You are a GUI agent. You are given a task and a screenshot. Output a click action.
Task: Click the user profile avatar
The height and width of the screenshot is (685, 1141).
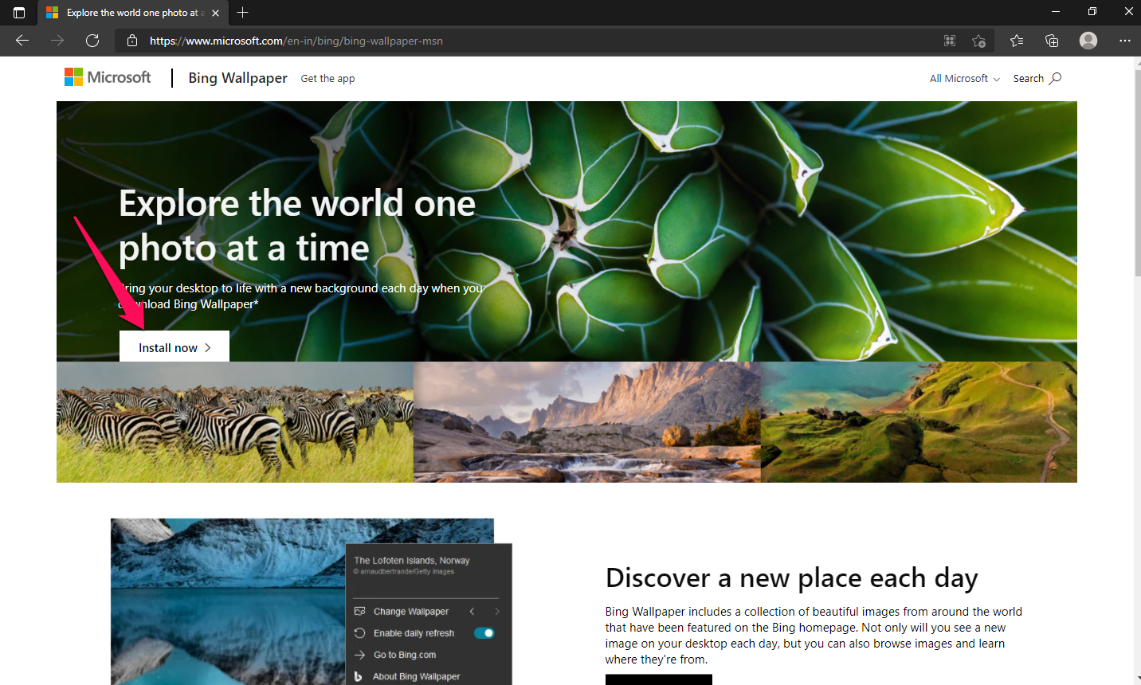point(1088,41)
